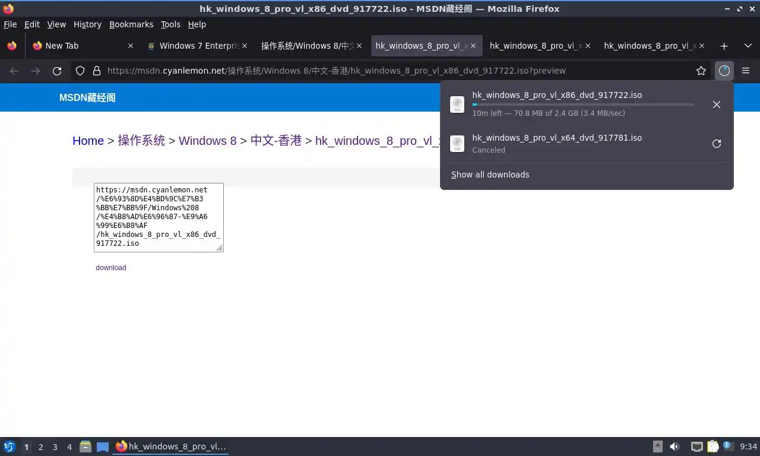Open the History menu
The height and width of the screenshot is (456, 760).
click(x=87, y=24)
